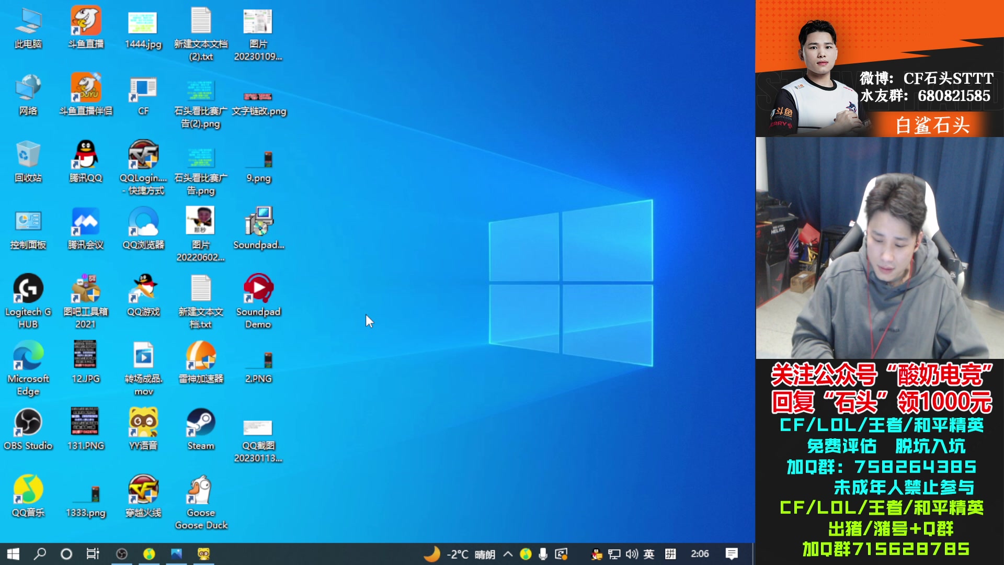The width and height of the screenshot is (1004, 565).
Task: Toggle the 英 input language indicator
Action: click(x=649, y=554)
